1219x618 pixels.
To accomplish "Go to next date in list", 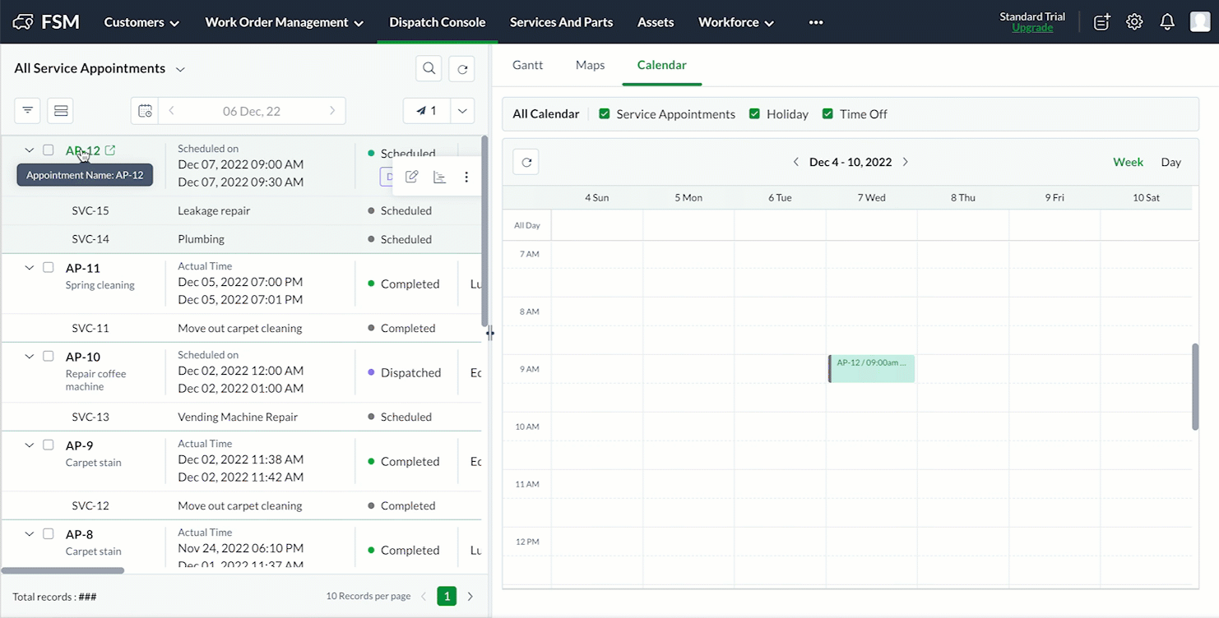I will tap(331, 110).
